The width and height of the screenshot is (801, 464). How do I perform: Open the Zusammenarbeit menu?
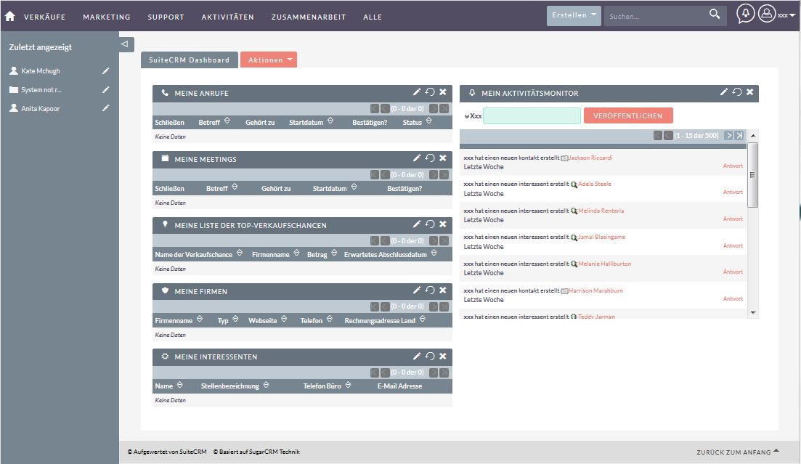309,17
